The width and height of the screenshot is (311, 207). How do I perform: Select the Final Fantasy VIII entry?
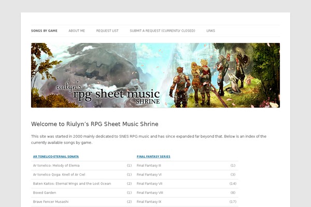tap(150, 193)
